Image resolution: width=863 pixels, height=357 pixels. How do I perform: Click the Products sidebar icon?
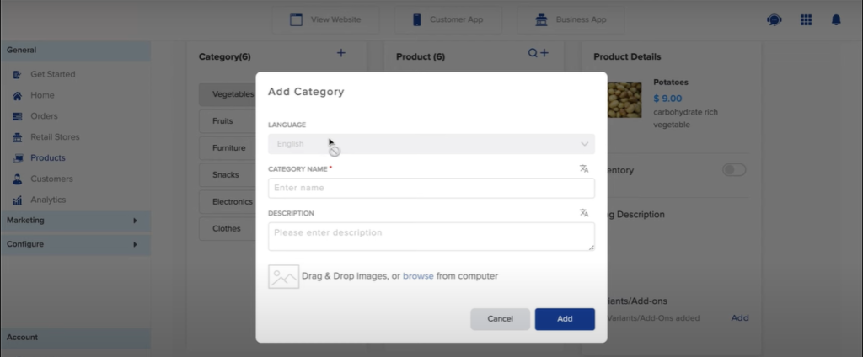[x=17, y=158]
